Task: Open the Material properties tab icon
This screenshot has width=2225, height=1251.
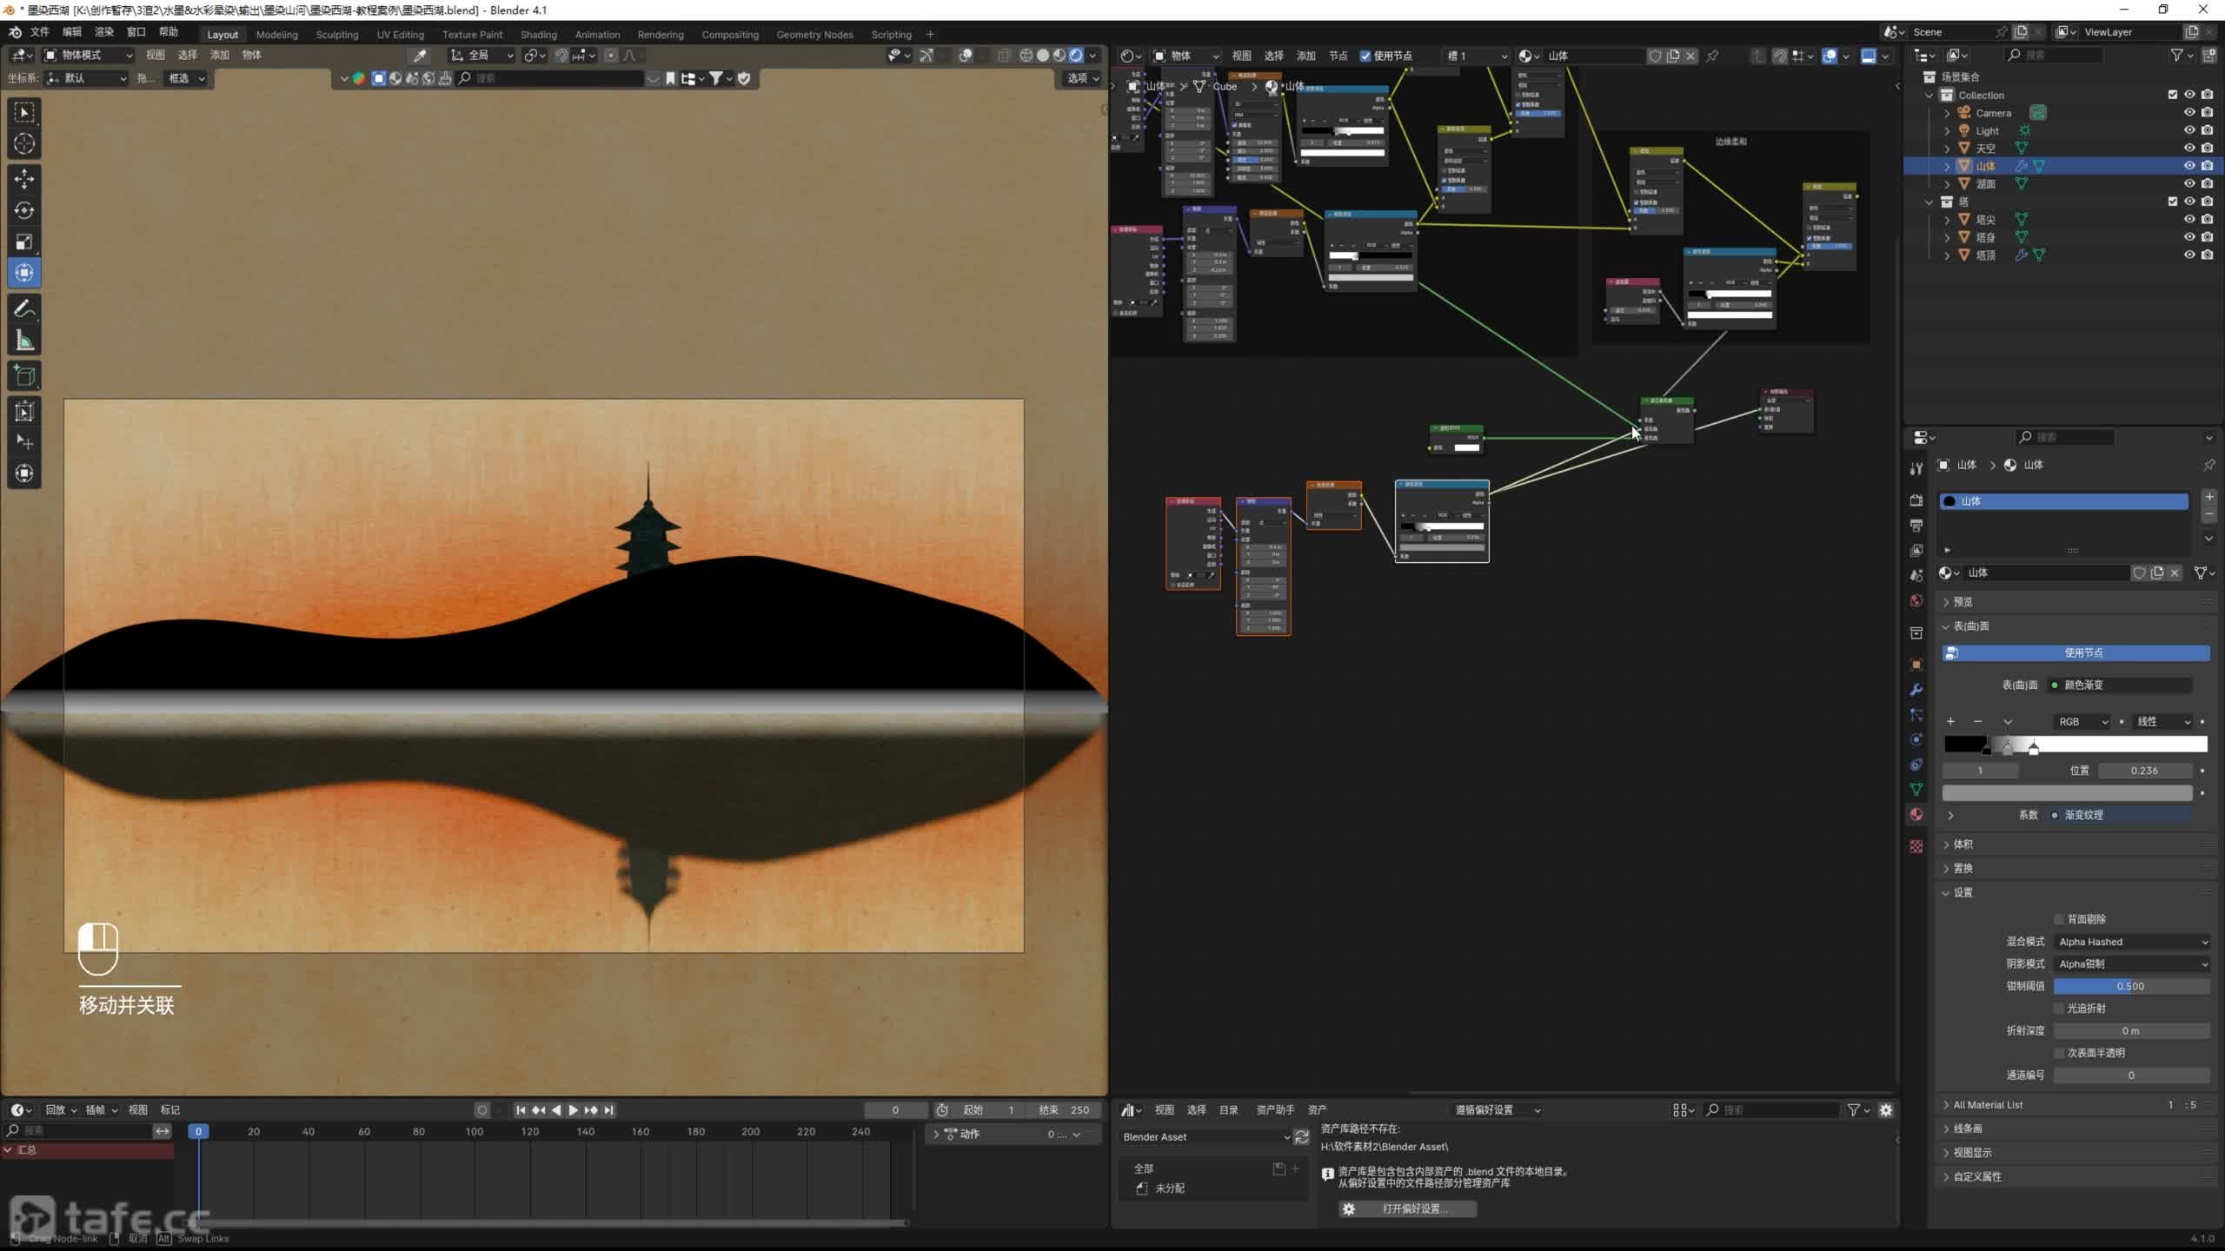Action: tap(1916, 815)
